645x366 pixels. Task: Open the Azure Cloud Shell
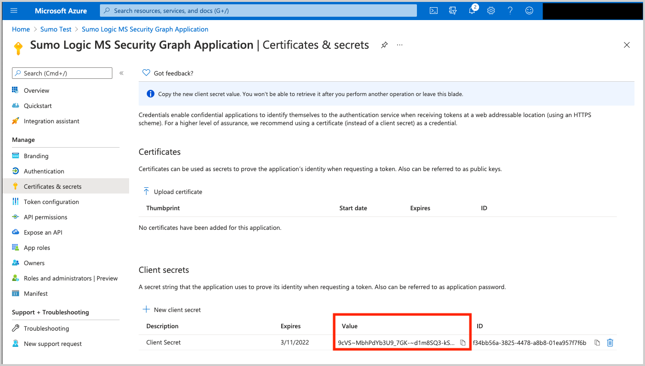433,10
